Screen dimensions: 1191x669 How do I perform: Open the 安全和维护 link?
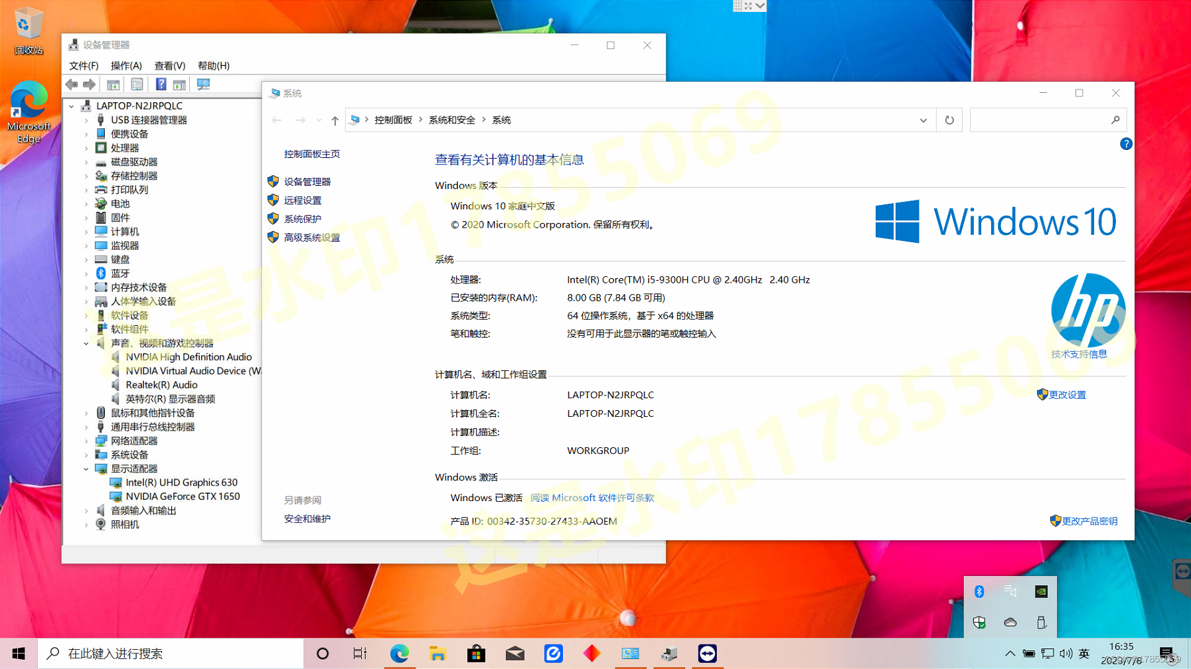307,519
